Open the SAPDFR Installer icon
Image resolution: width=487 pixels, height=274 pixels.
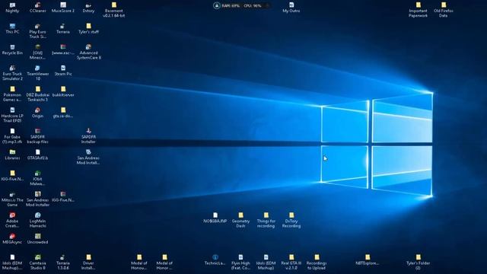pyautogui.click(x=88, y=136)
